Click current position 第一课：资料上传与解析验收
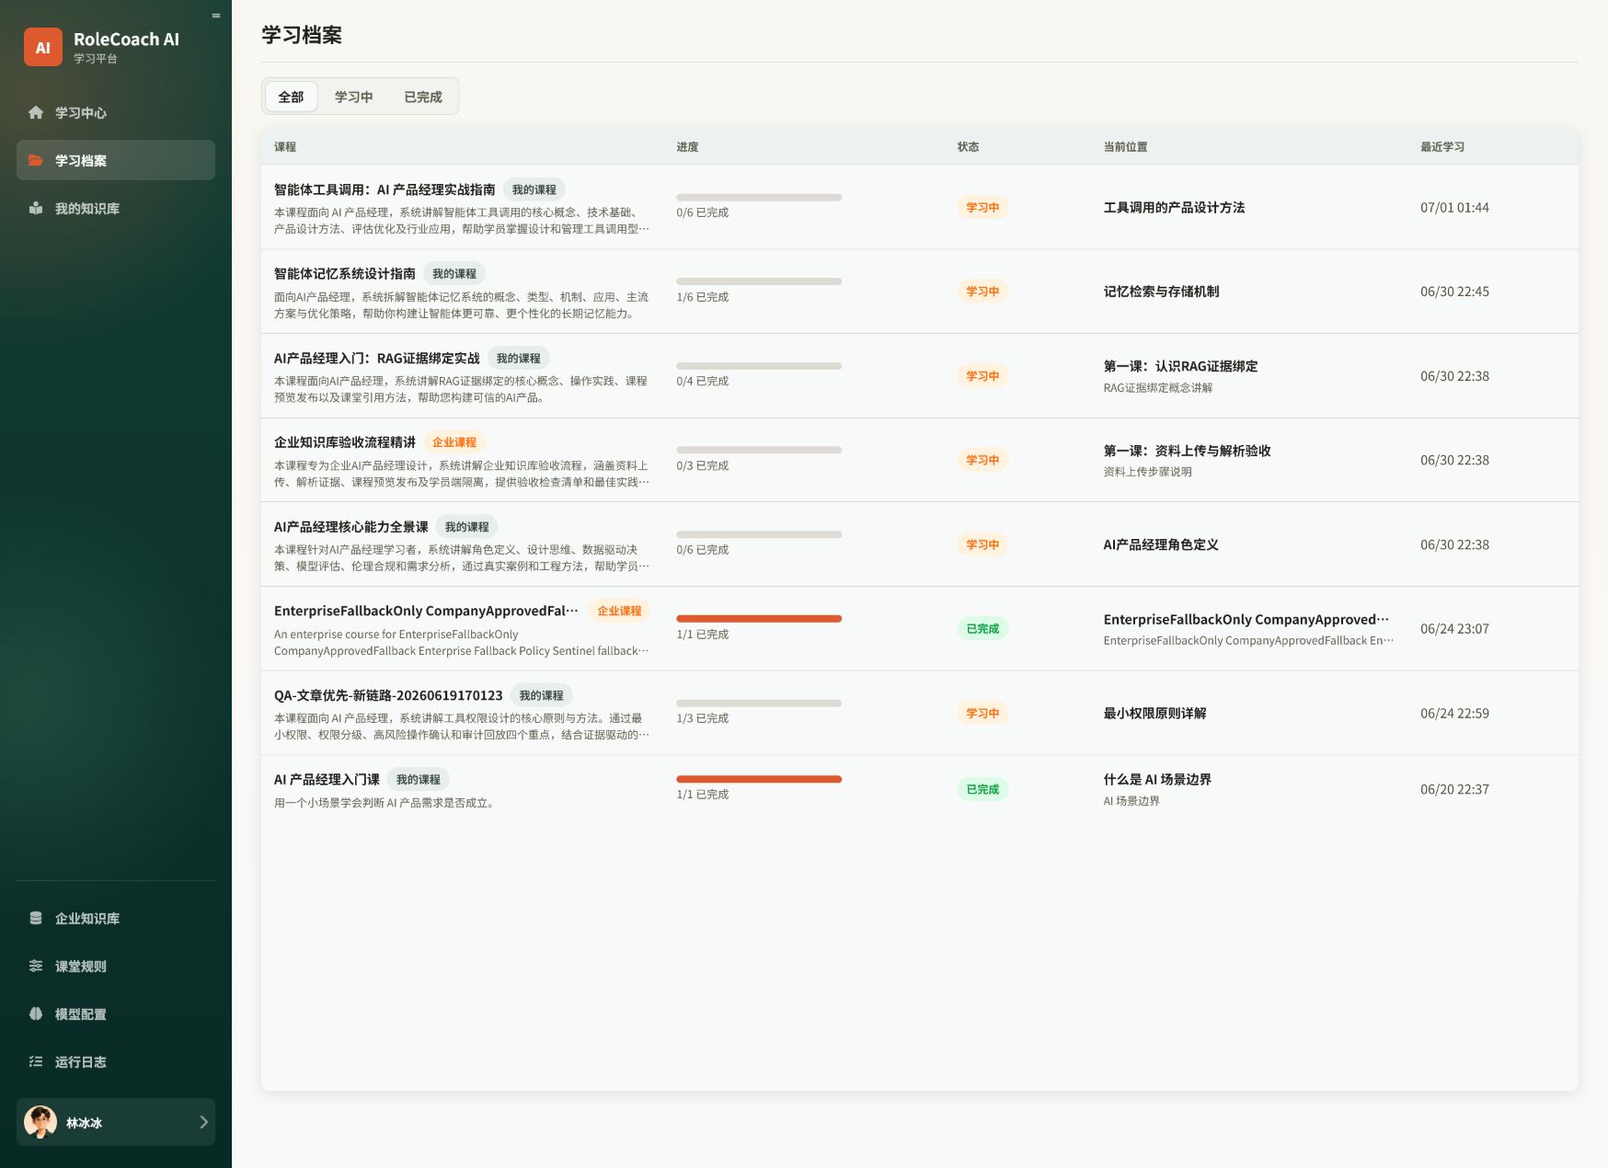This screenshot has height=1168, width=1608. [x=1187, y=451]
